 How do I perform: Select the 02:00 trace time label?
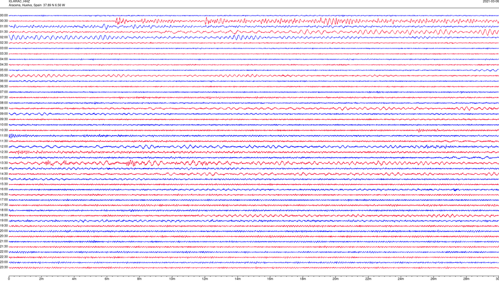[x=4, y=37]
